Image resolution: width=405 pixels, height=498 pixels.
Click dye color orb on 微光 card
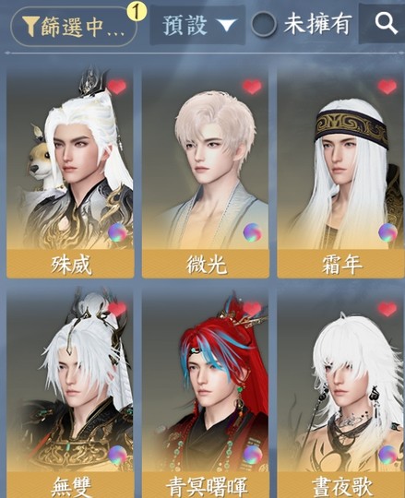point(252,232)
